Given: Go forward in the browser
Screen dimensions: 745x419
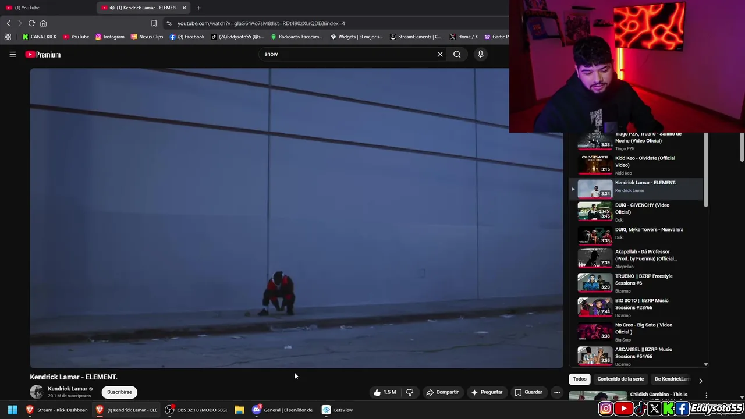Looking at the screenshot, I should point(19,23).
